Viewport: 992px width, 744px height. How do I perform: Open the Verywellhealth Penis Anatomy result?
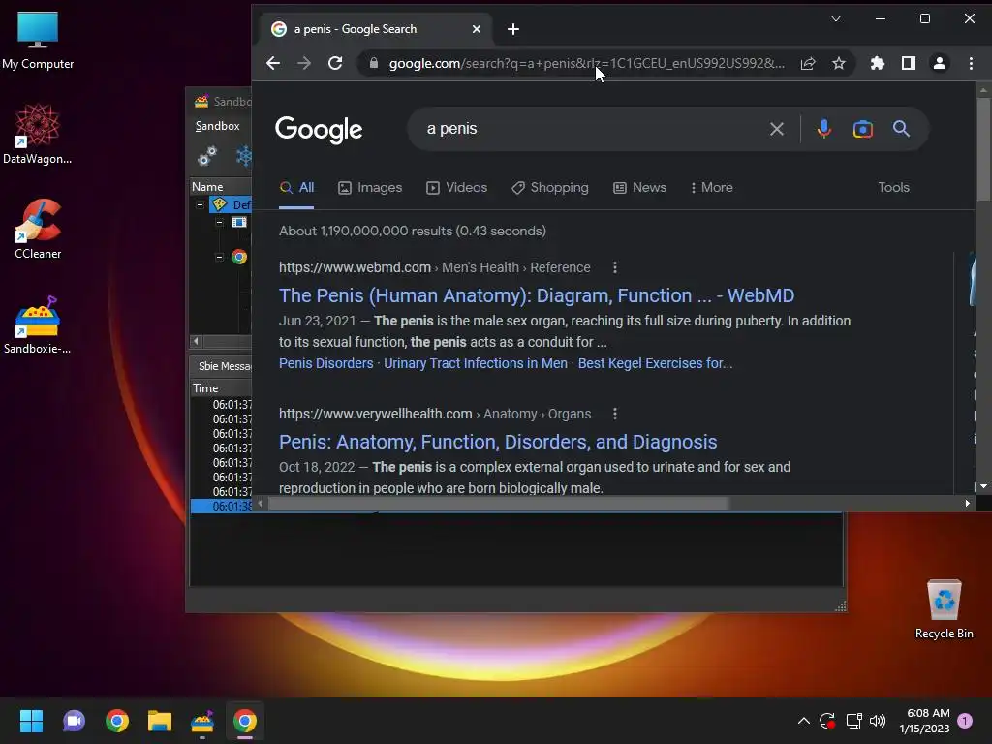point(498,442)
